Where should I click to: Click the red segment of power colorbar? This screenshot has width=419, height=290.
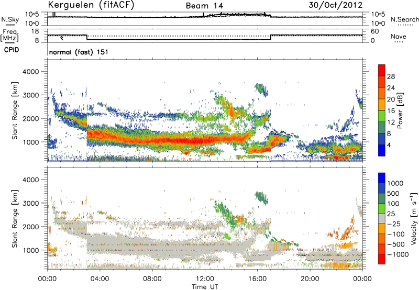pyautogui.click(x=382, y=70)
